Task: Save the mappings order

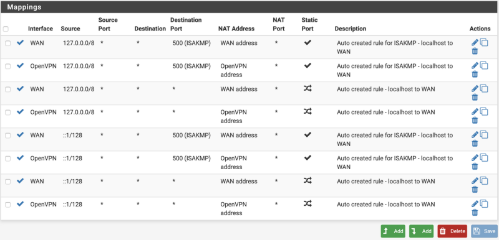Action: [x=485, y=231]
